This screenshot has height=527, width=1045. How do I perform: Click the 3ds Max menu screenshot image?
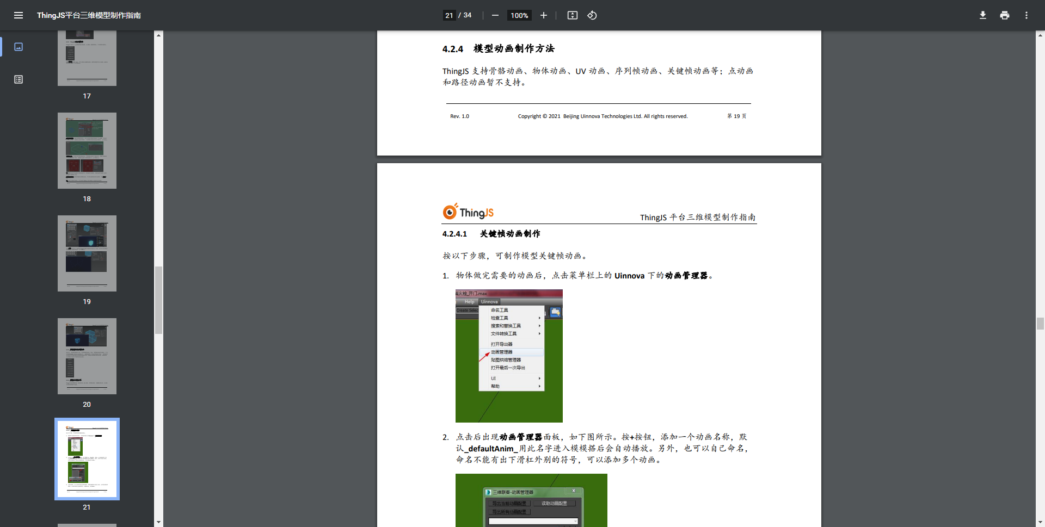509,356
